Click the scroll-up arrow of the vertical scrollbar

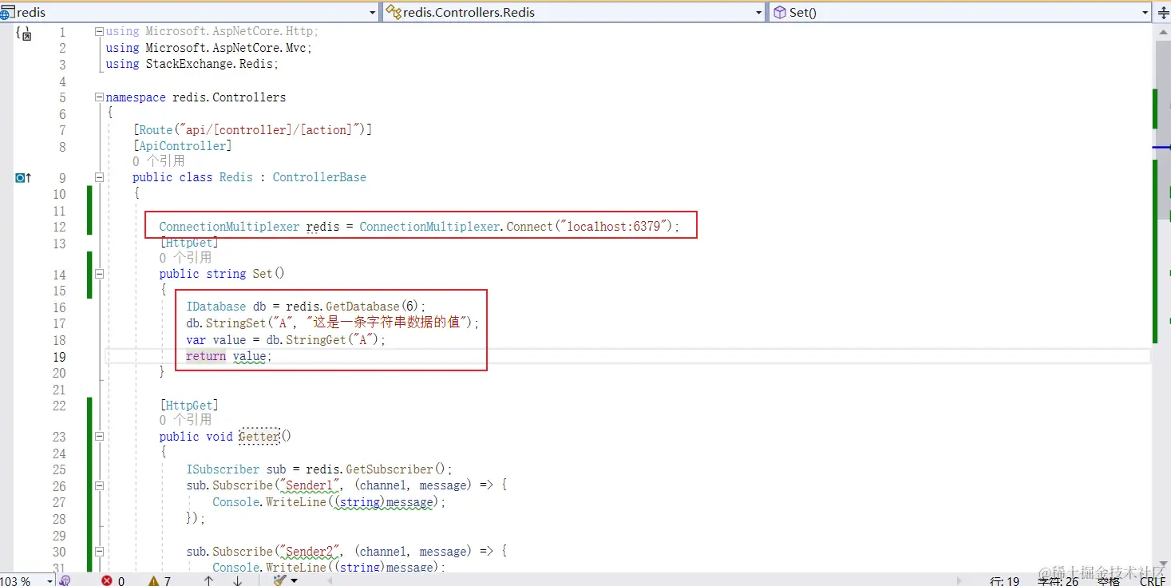point(1161,32)
